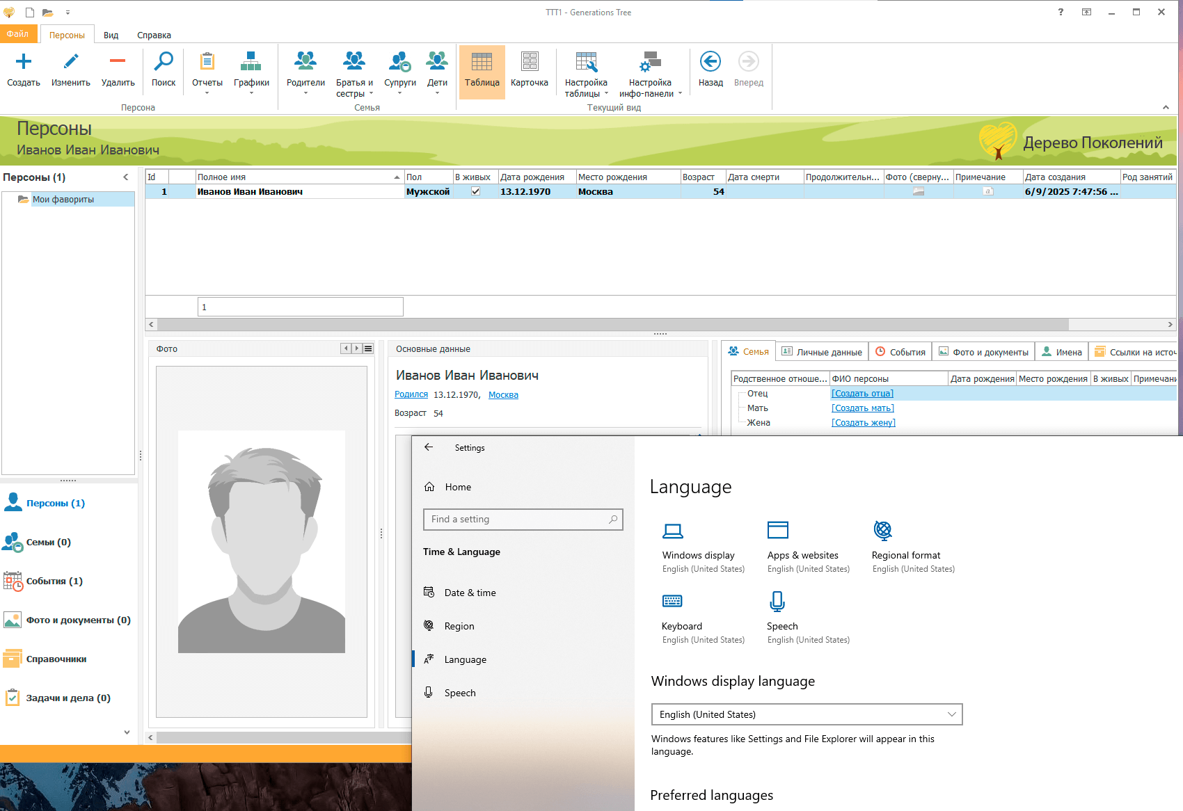Click previous photo arrow in Фото panel
1183x811 pixels.
point(346,348)
